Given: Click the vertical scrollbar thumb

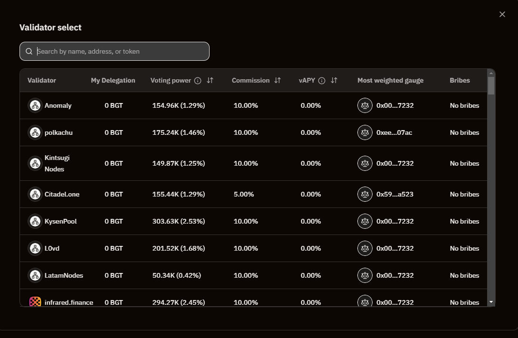Looking at the screenshot, I should 491,86.
